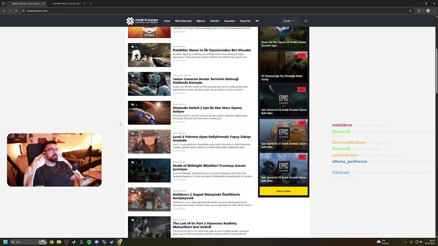Screen dimensions: 438x246
Task: Open sidebar card Steam İki Yeni Oyunu 30 Aralık'a Kadar
Action: pos(284,38)
